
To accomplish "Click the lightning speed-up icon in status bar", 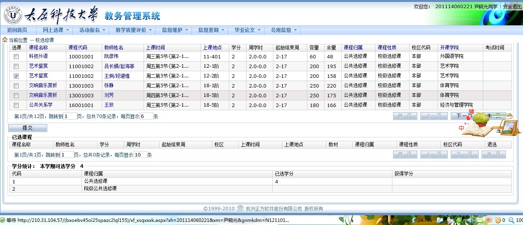I will tap(413, 220).
